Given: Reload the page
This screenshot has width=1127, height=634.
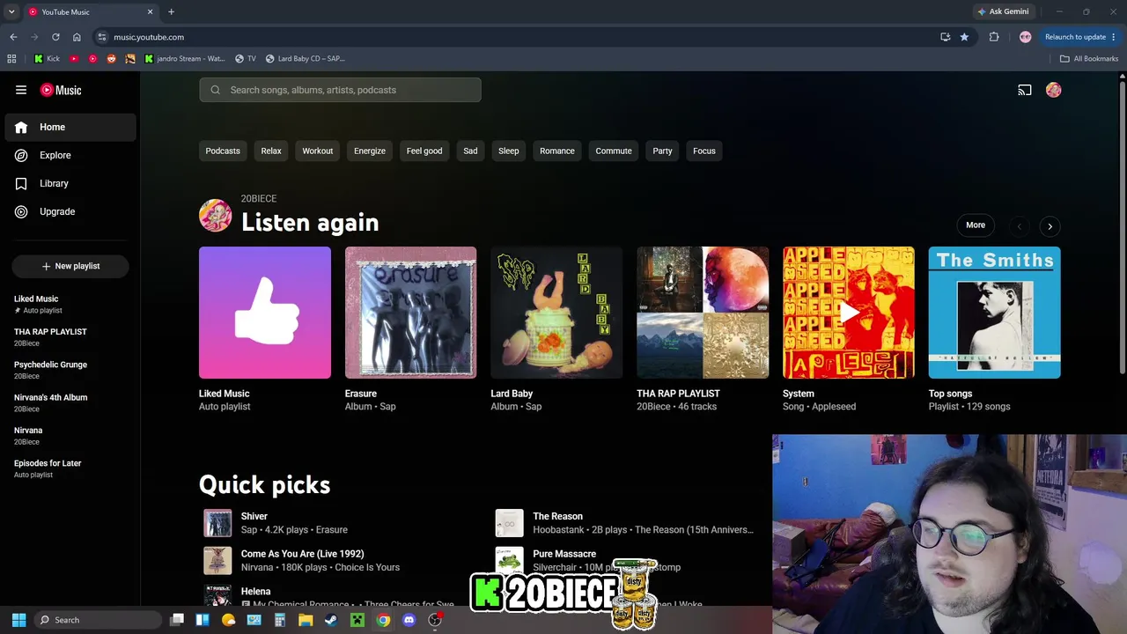Looking at the screenshot, I should click(55, 37).
